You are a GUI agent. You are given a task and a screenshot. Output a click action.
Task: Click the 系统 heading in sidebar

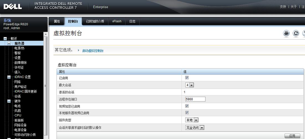[7, 21]
